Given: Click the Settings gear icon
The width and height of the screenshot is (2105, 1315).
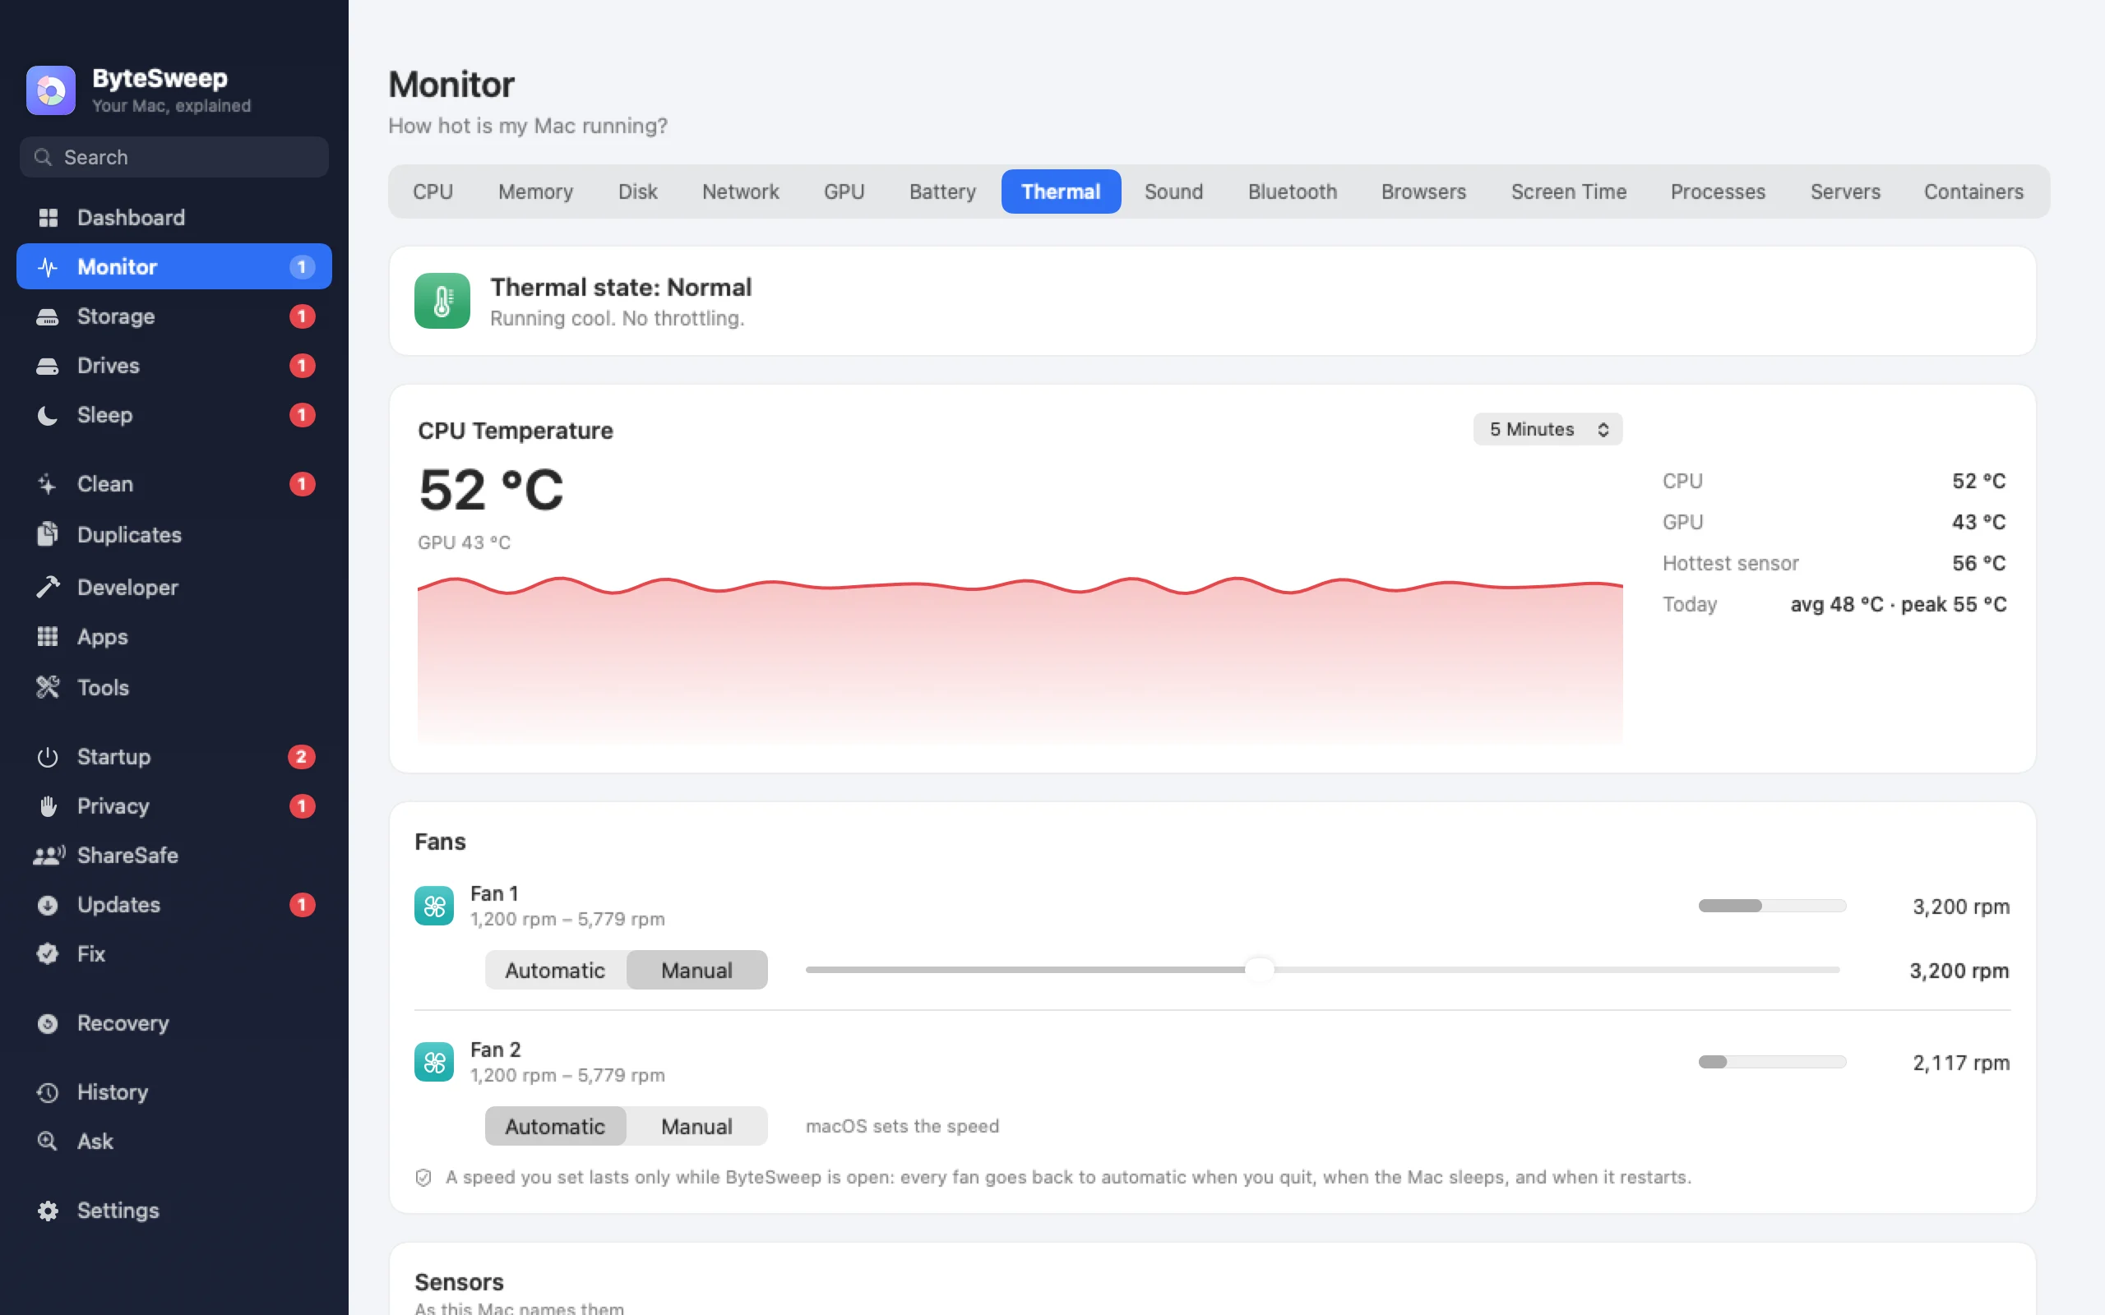Looking at the screenshot, I should pos(48,1211).
